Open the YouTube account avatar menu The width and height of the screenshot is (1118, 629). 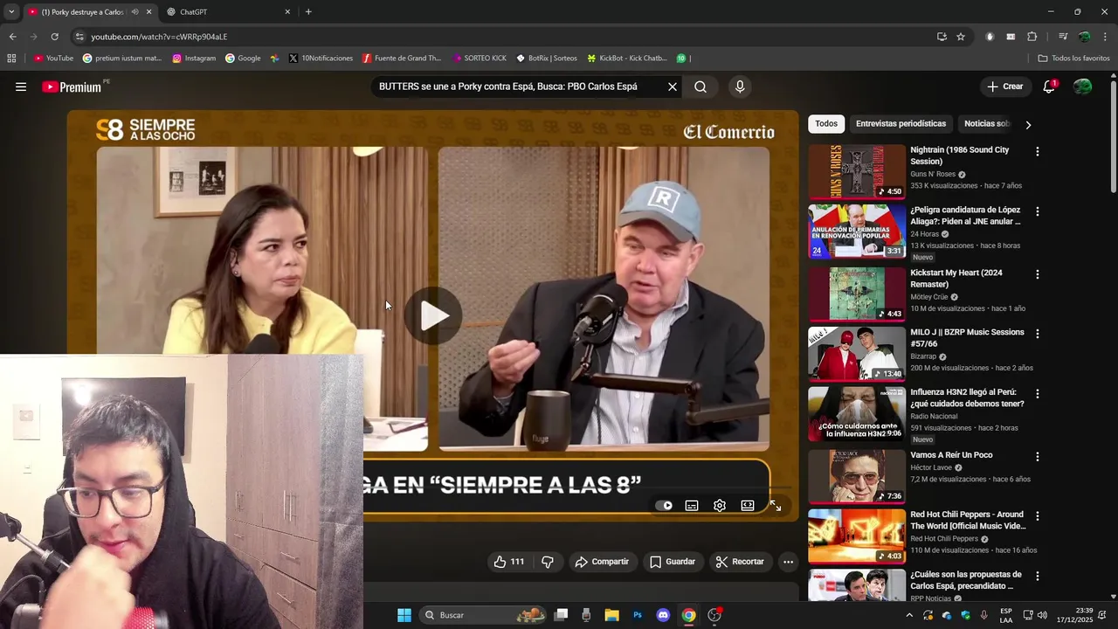pyautogui.click(x=1082, y=86)
